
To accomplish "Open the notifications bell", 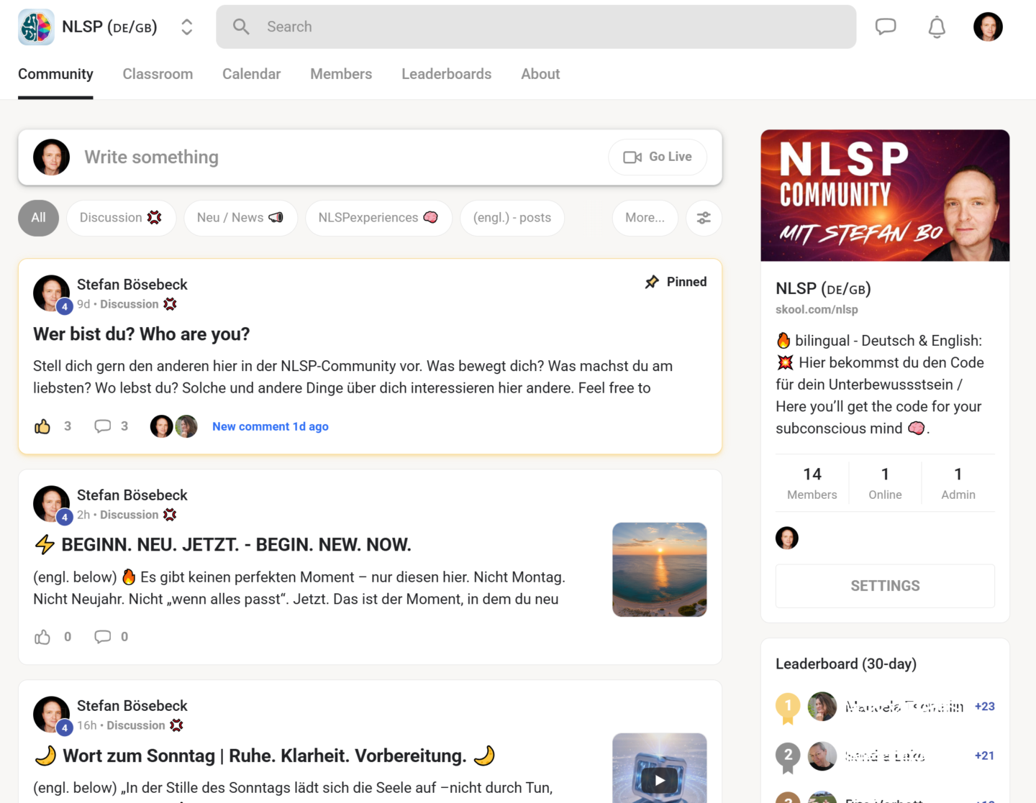I will (937, 27).
